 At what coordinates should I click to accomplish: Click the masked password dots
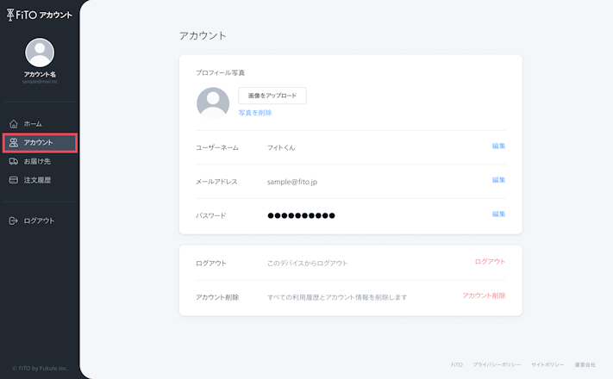point(301,215)
